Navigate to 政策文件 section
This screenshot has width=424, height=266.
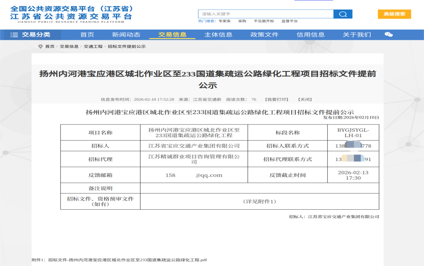point(264,35)
